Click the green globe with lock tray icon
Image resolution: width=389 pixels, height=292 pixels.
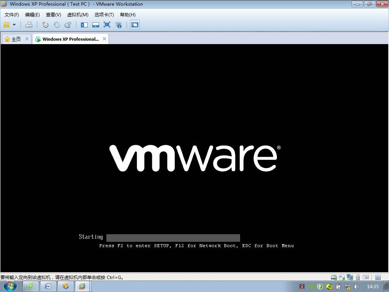click(x=329, y=287)
